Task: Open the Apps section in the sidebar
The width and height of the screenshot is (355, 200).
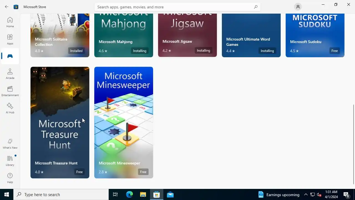Action: point(10,39)
